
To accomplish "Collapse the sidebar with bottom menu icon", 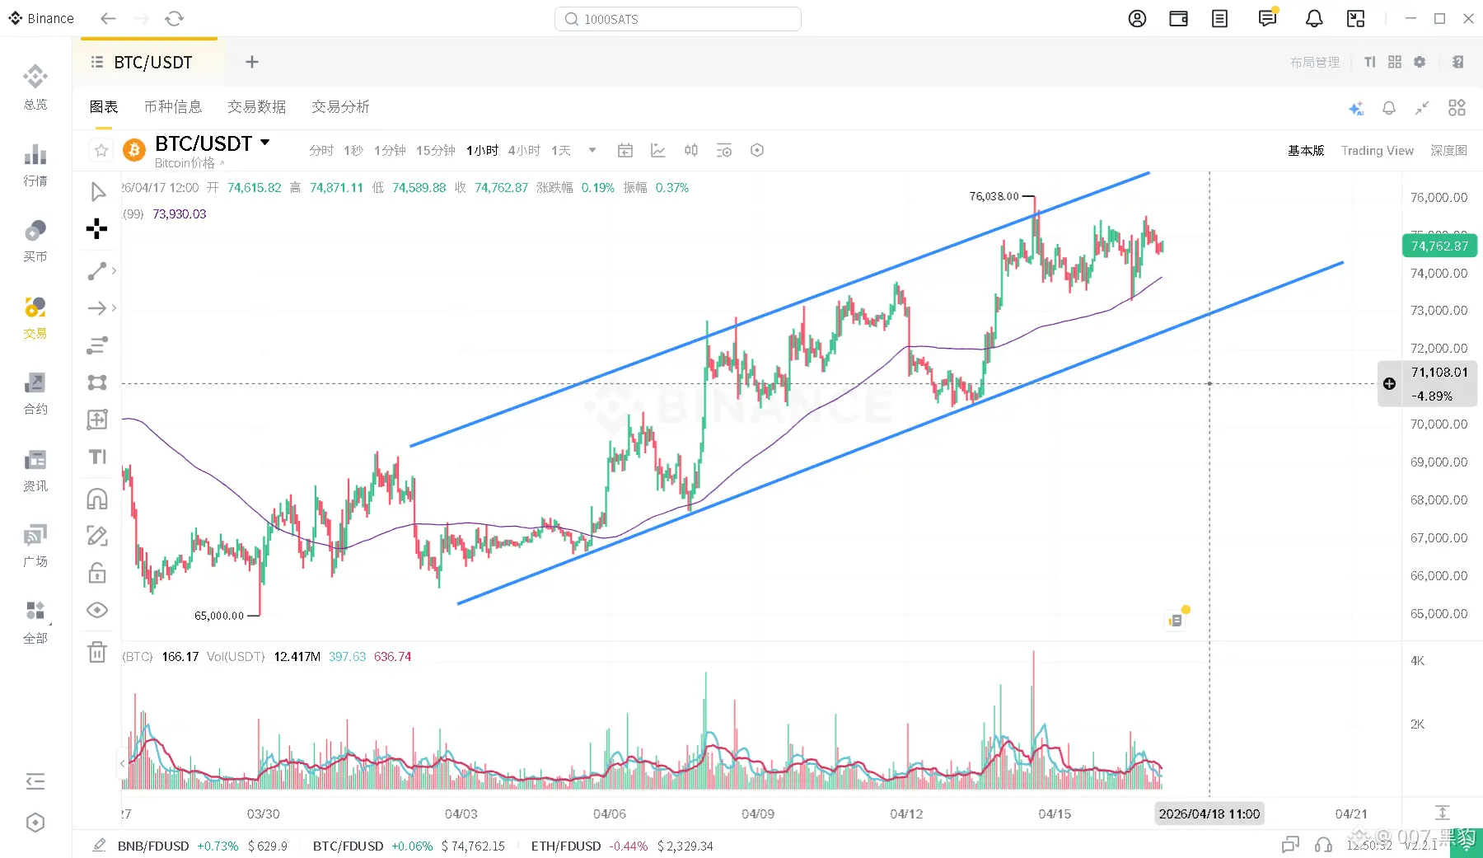I will 35,781.
